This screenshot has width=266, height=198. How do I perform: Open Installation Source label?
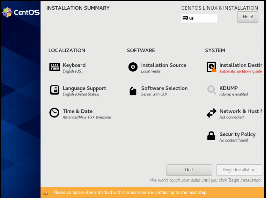[164, 65]
